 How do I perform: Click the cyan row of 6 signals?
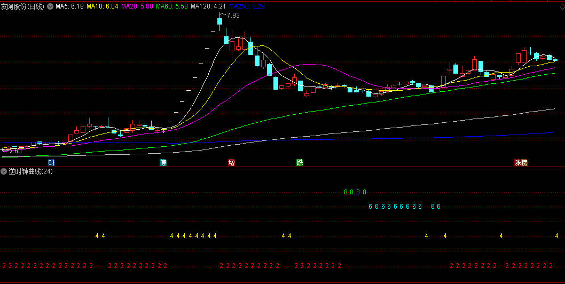[395, 207]
